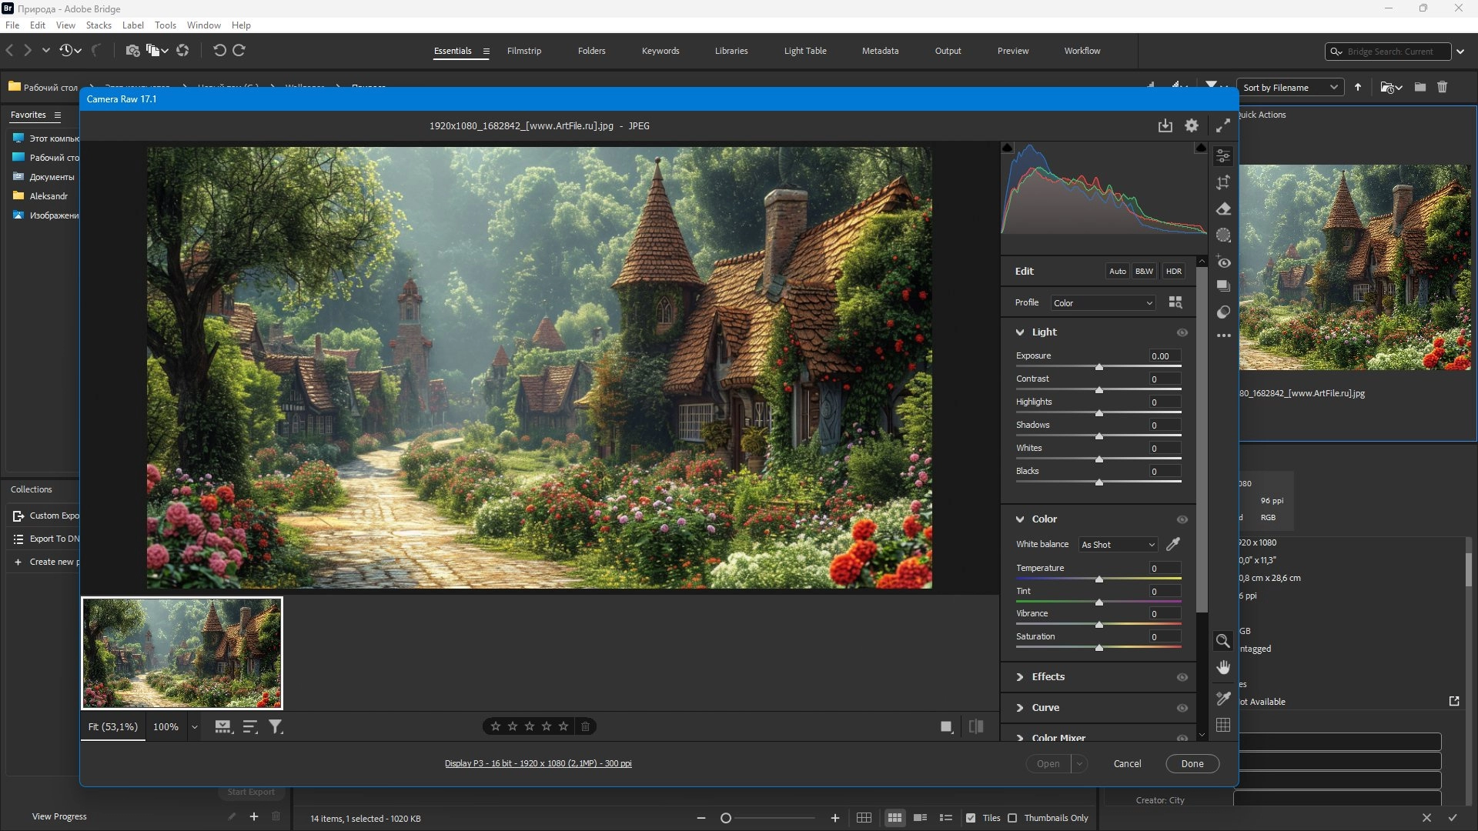Image resolution: width=1478 pixels, height=831 pixels.
Task: Toggle Effects panel visibility eye
Action: [x=1182, y=677]
